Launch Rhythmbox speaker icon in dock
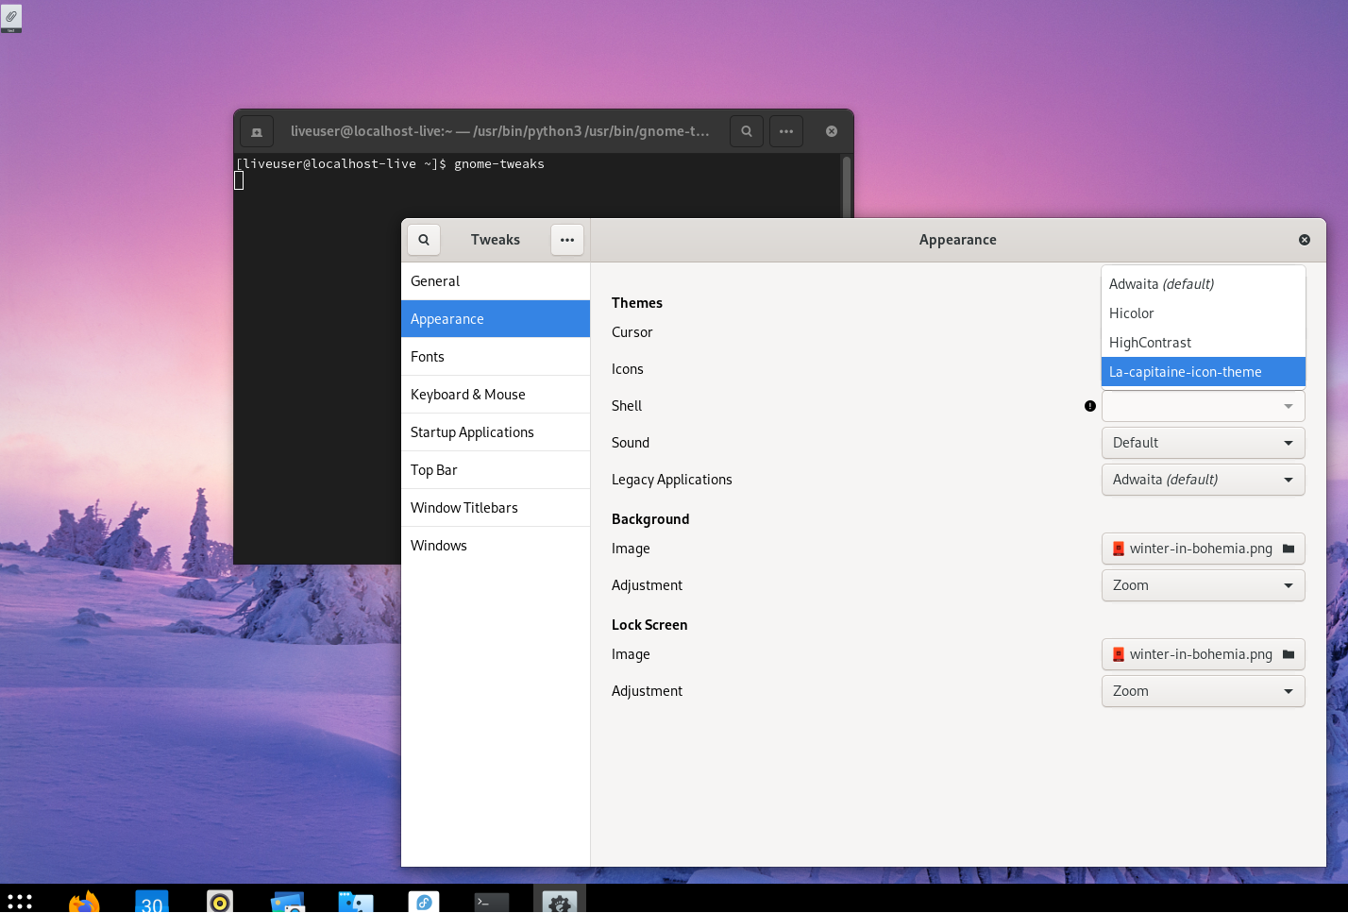 (x=220, y=902)
